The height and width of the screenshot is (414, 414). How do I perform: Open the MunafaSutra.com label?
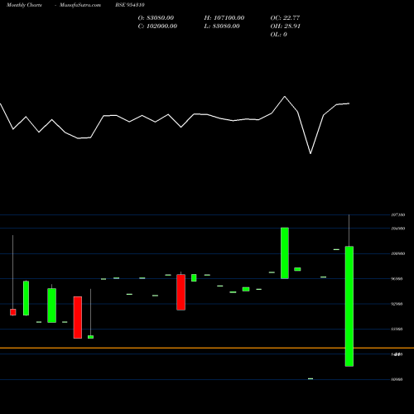coord(80,5)
